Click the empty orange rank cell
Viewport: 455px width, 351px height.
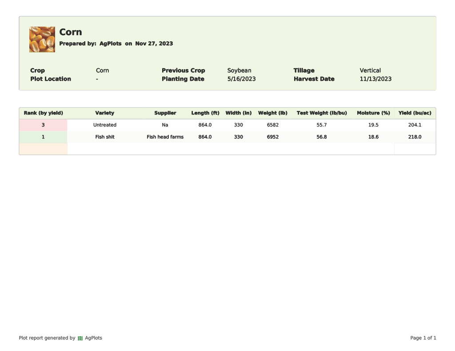[x=43, y=149]
